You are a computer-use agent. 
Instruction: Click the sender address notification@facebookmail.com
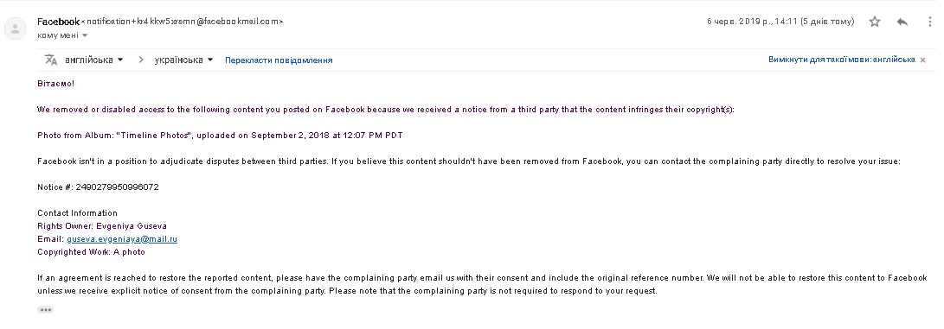click(183, 22)
